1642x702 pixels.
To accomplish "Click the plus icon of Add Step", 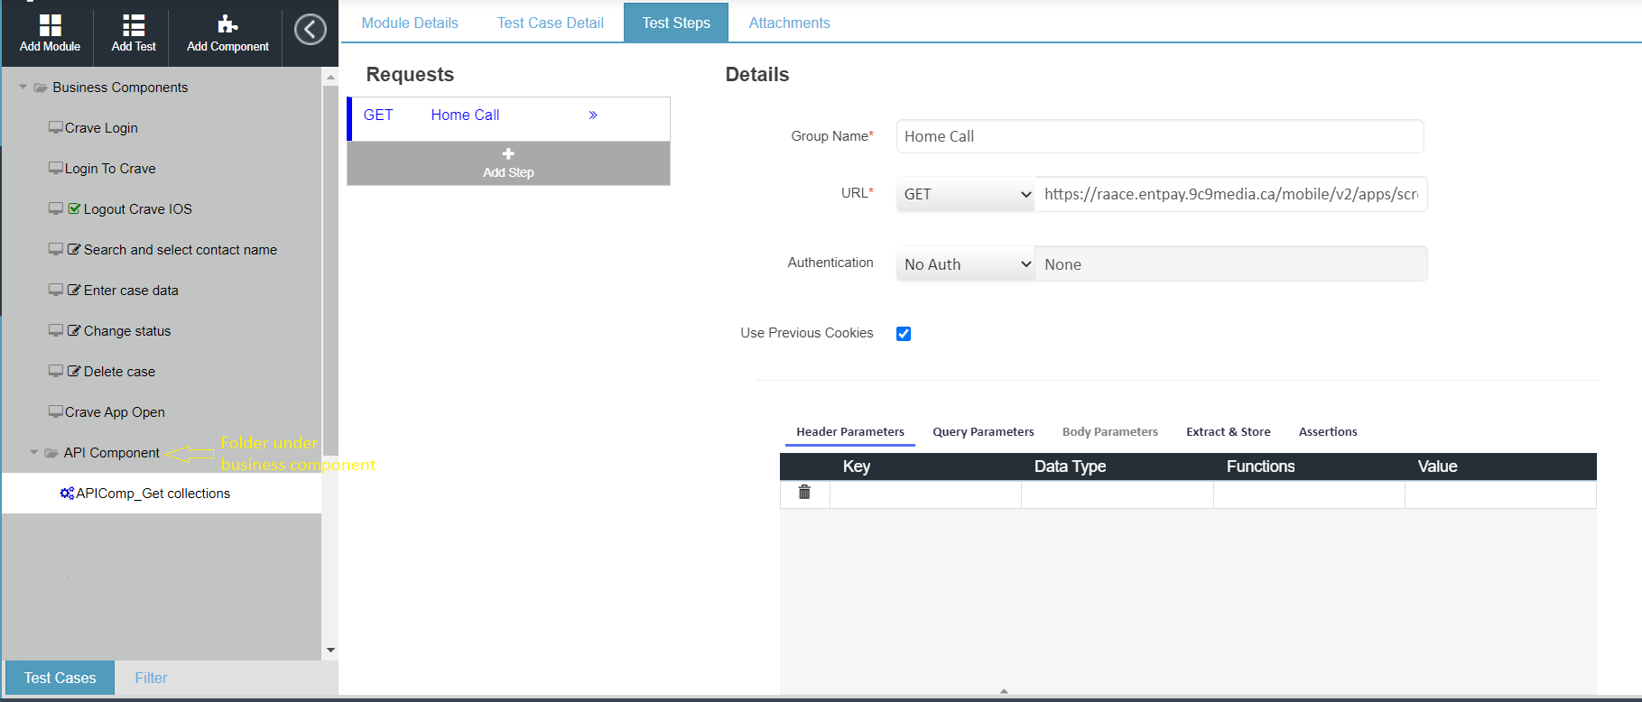I will click(x=508, y=154).
